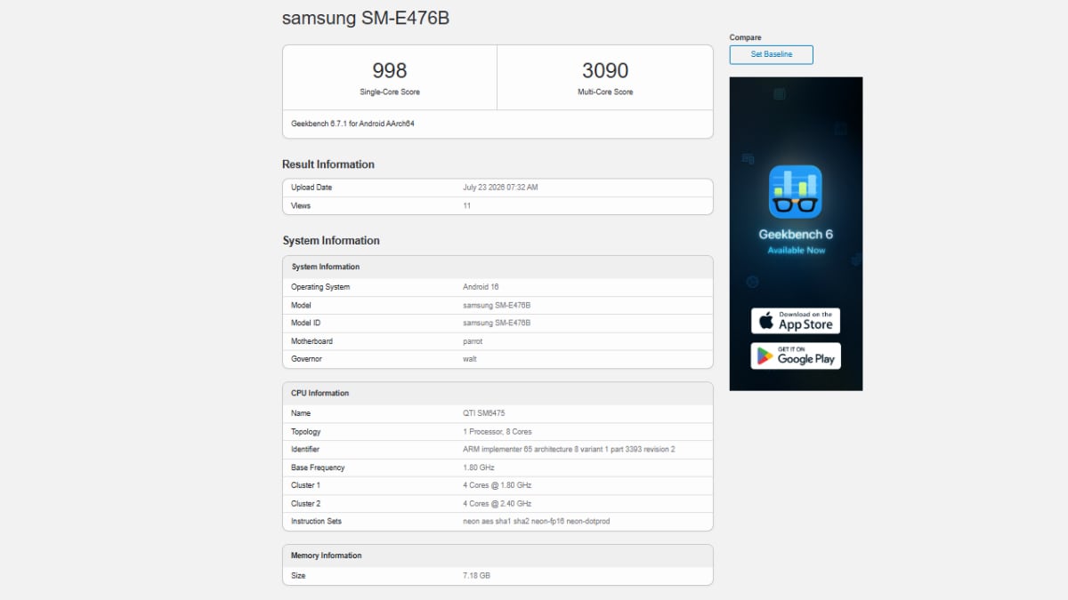Select the July 23 upload date value
Image resolution: width=1068 pixels, height=600 pixels.
500,188
